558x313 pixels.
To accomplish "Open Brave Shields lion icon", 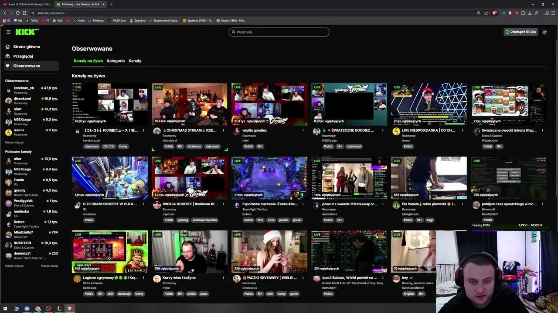I will click(x=494, y=13).
